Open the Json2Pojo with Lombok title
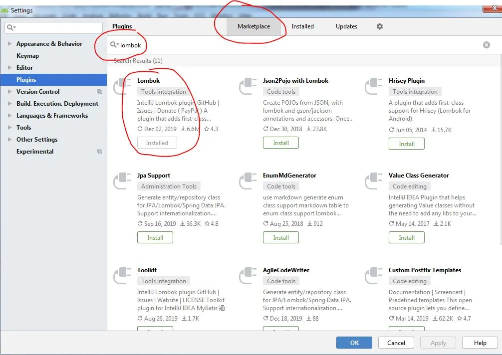Image resolution: width=502 pixels, height=355 pixels. point(295,81)
